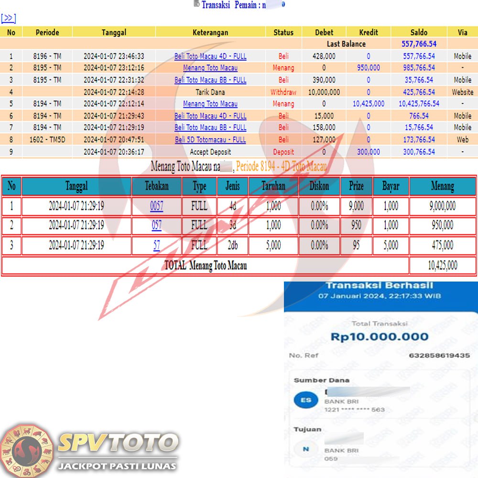
Task: Click the Last Balance amount 557,766.54
Action: coord(418,44)
